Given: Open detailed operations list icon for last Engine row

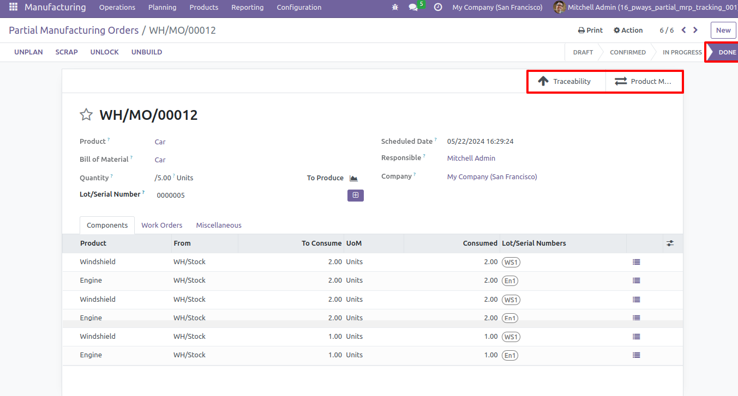Looking at the screenshot, I should tap(636, 355).
